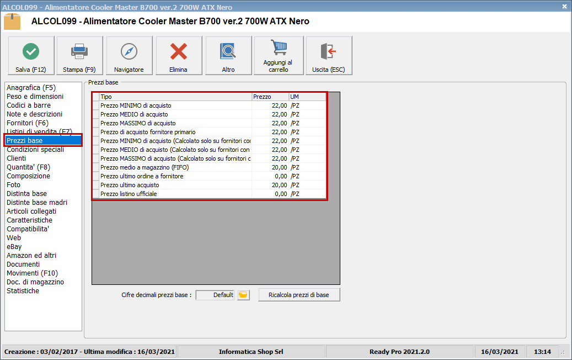The image size is (572, 360).
Task: Click the UM column header
Action: [x=307, y=97]
